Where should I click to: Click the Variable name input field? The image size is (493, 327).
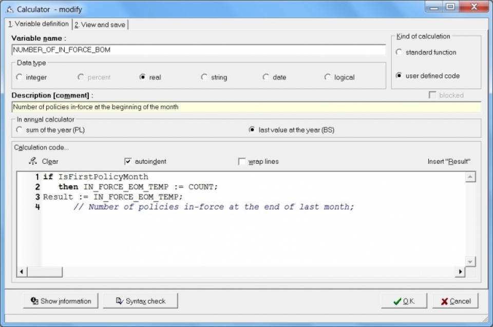coord(198,50)
